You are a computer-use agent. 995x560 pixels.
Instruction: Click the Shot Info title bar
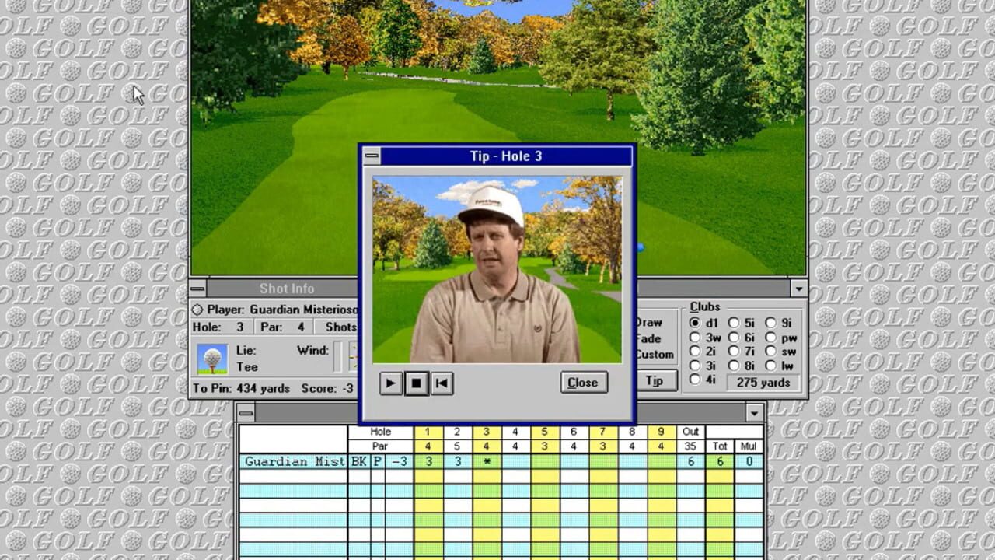click(283, 289)
